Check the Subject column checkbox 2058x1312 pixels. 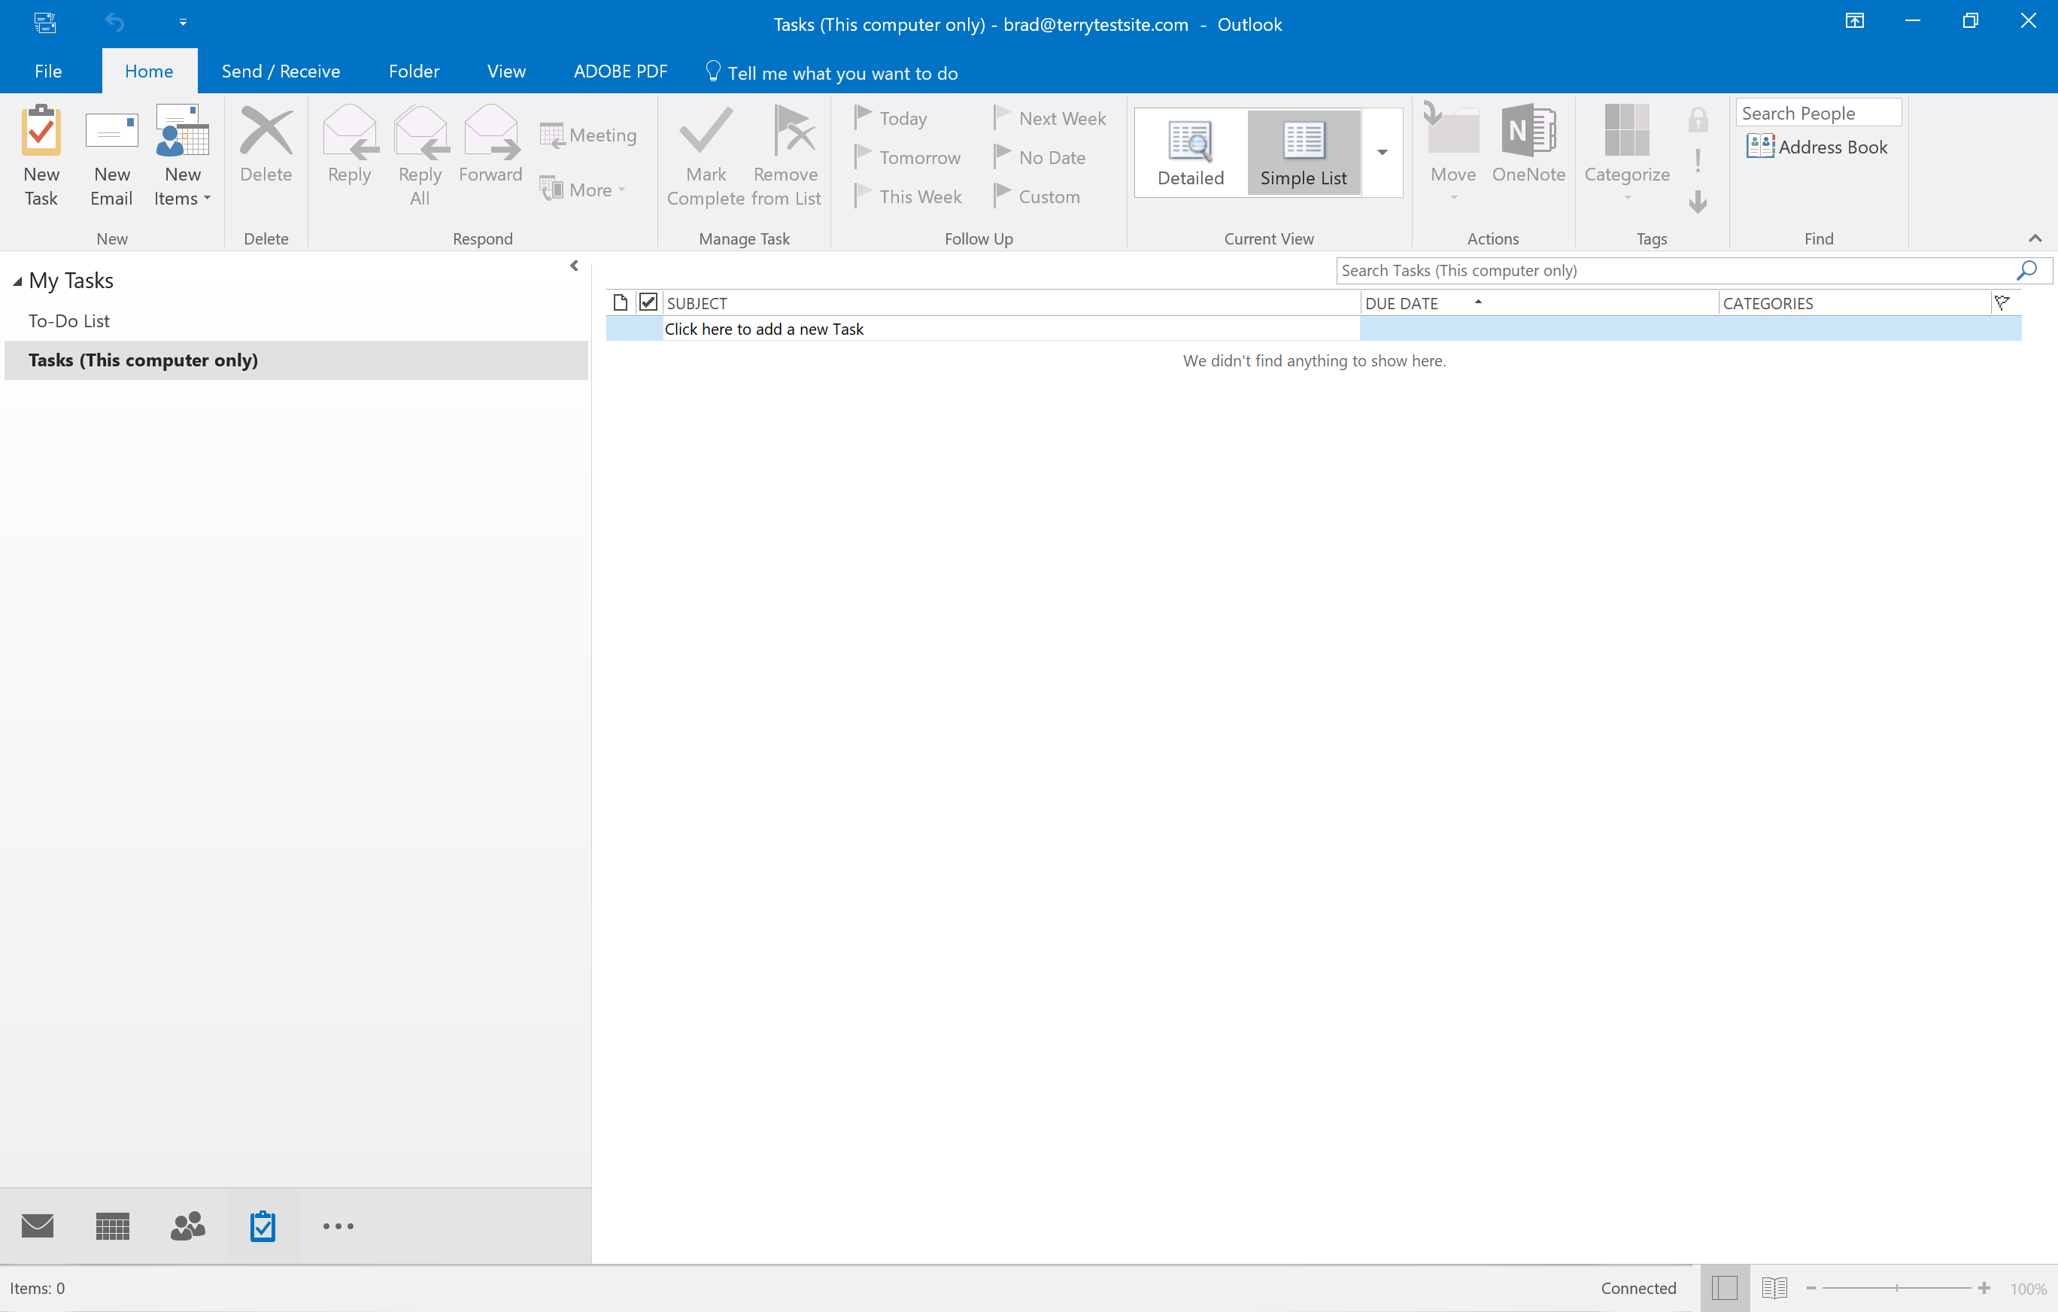click(x=645, y=302)
